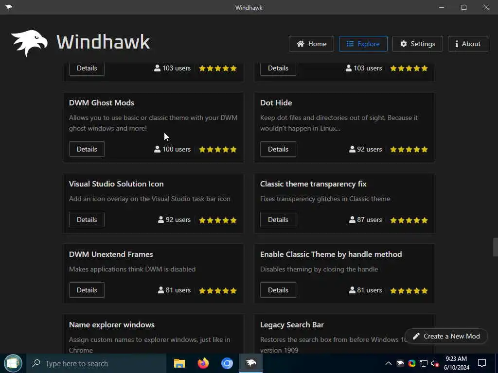This screenshot has width=498, height=373.
Task: Go to the About tab
Action: point(468,44)
